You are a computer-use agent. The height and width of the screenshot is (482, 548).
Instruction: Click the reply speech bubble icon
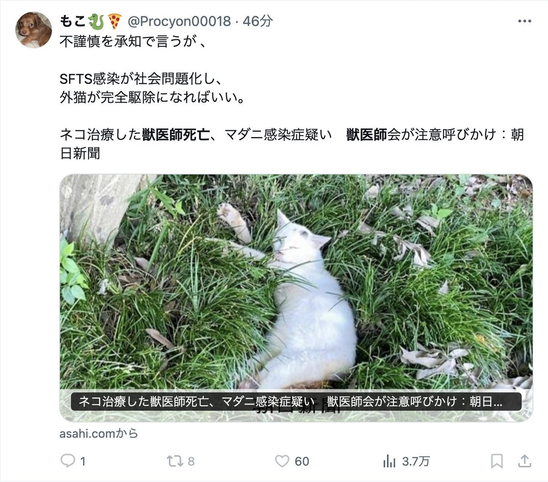pyautogui.click(x=68, y=461)
